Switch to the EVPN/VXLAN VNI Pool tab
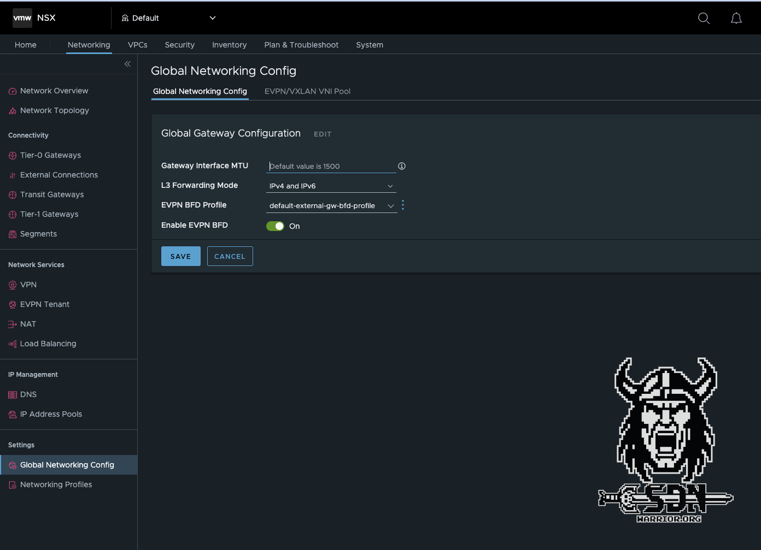Viewport: 761px width, 550px height. click(x=307, y=91)
